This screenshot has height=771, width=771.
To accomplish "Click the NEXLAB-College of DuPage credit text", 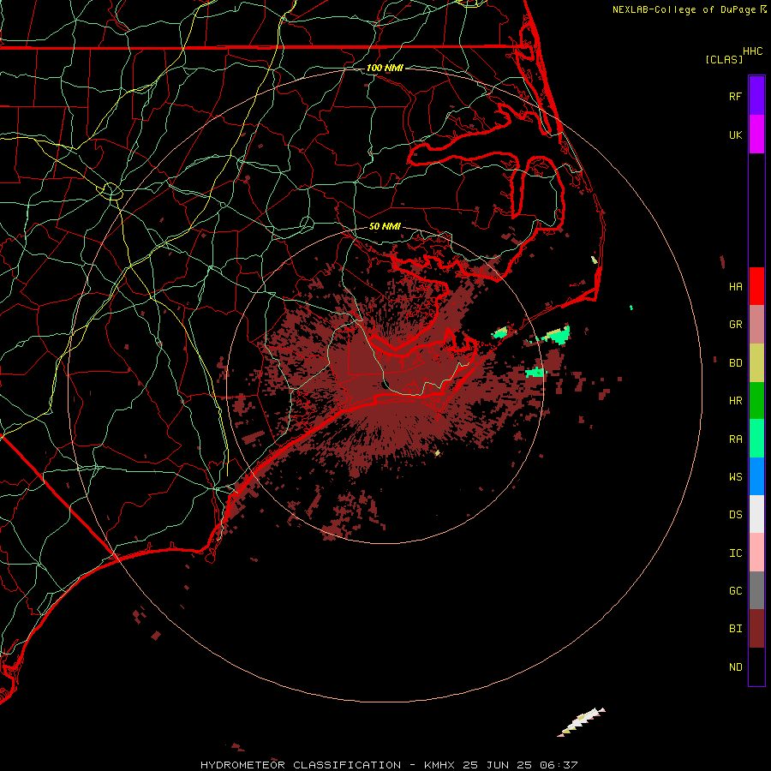I will point(684,9).
